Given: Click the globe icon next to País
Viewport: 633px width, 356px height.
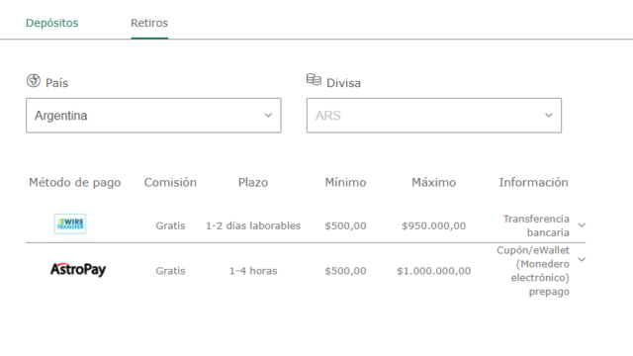Looking at the screenshot, I should [34, 81].
